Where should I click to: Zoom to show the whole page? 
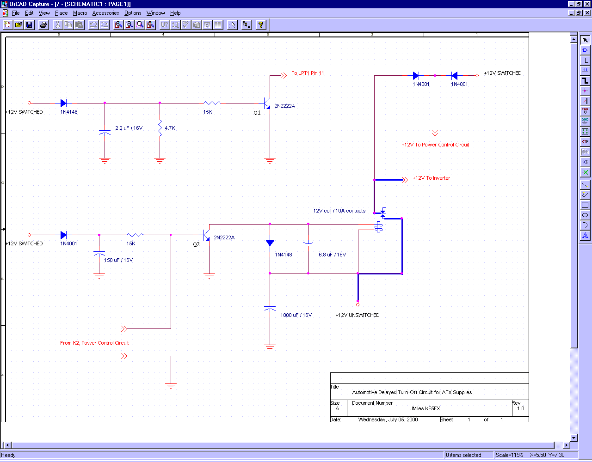pos(150,24)
